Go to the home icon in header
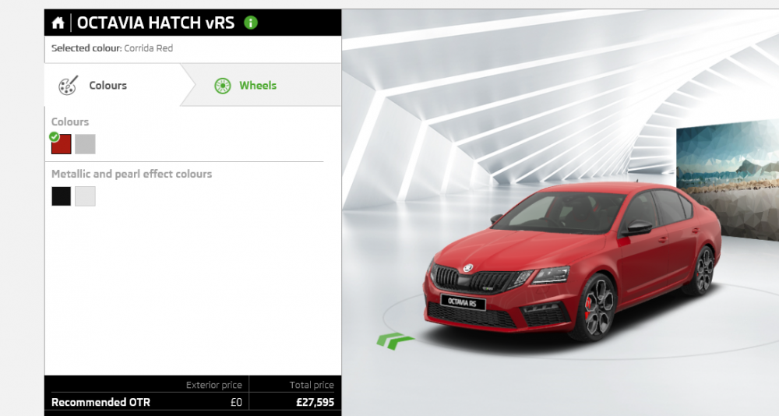This screenshot has width=779, height=416. (58, 23)
